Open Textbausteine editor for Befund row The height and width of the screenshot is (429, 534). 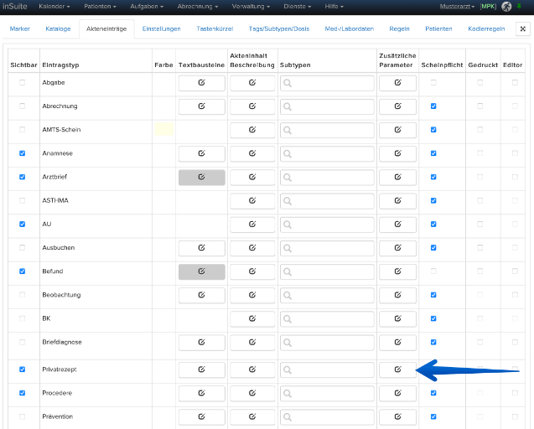(201, 271)
